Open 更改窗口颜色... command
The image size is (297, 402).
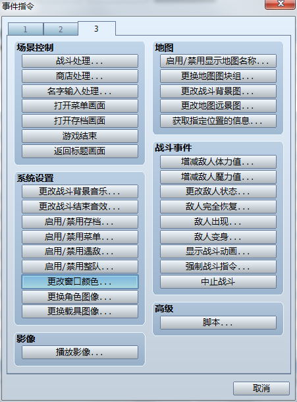(80, 281)
